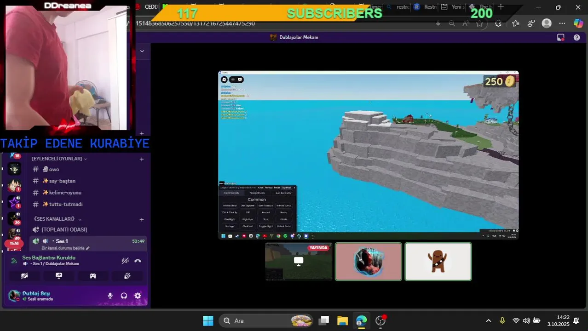Open the kelime-oyunu channel
The width and height of the screenshot is (588, 331).
[x=88, y=193]
